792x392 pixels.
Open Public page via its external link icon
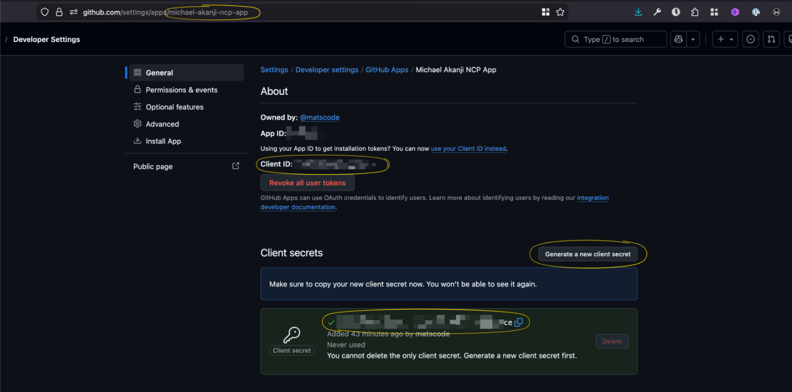coord(236,165)
